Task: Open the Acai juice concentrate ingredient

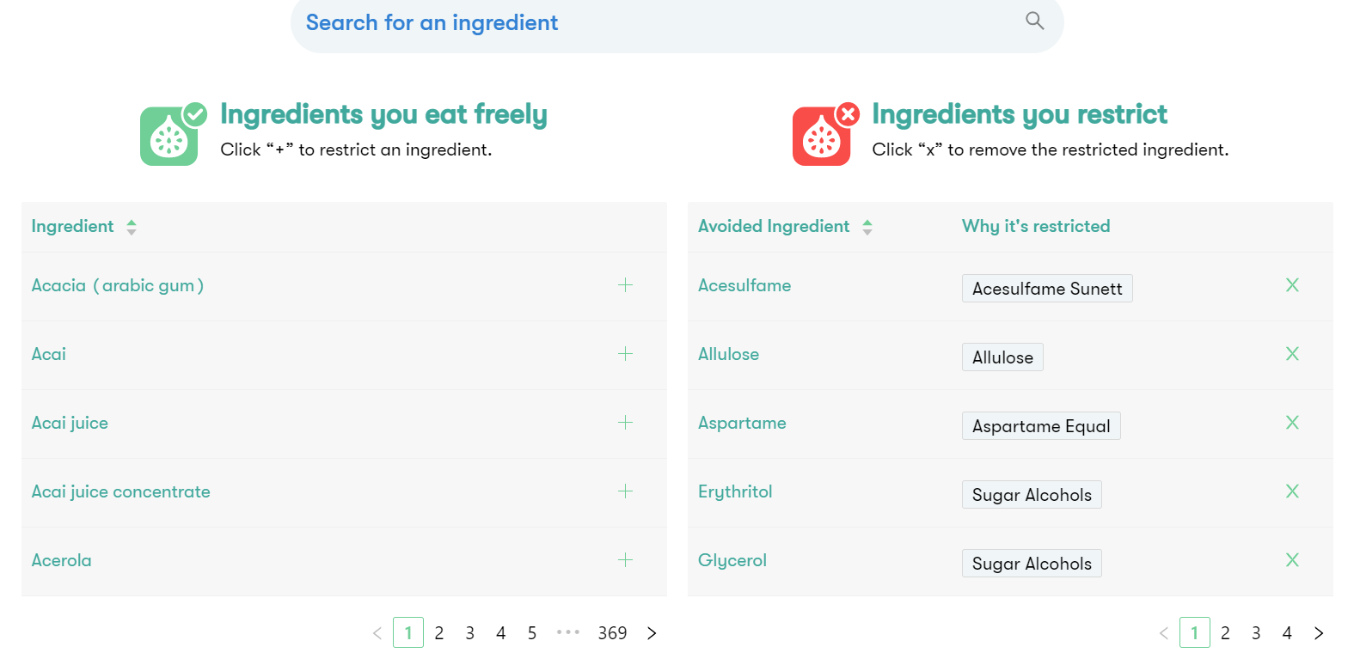Action: [x=121, y=491]
